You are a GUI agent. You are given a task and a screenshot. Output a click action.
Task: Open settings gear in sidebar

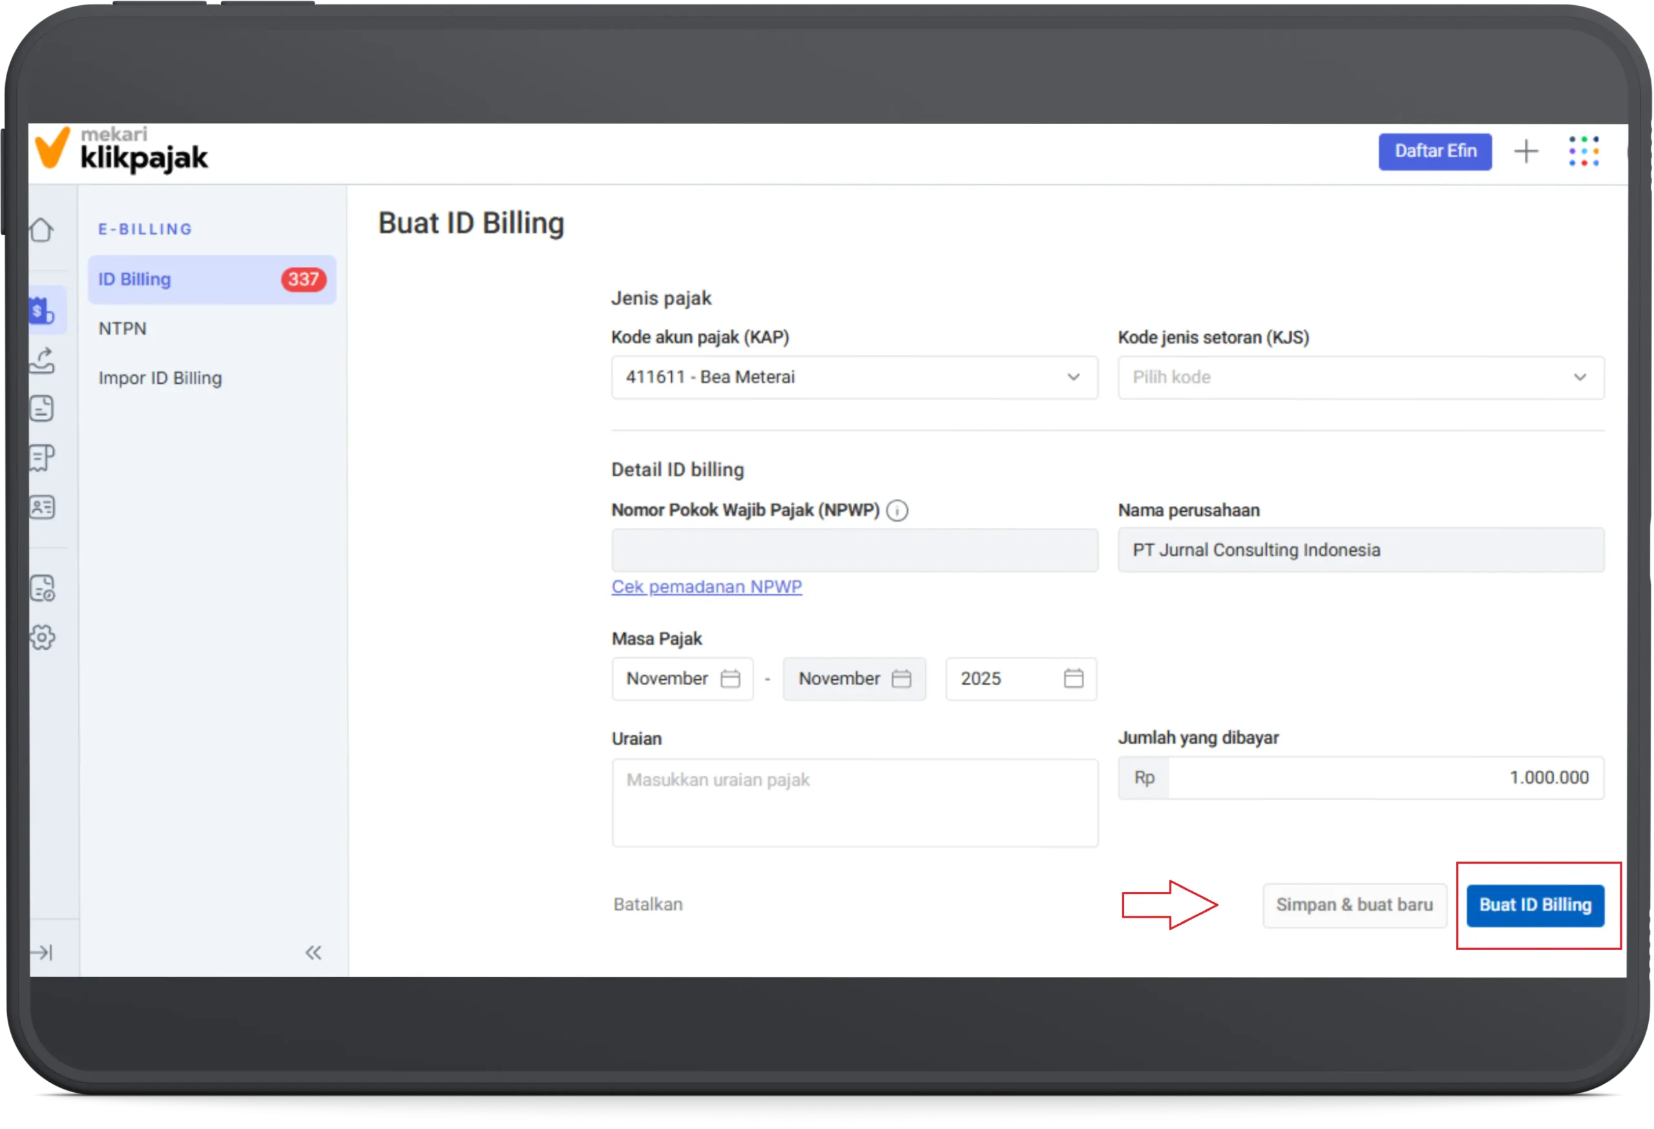(x=42, y=637)
